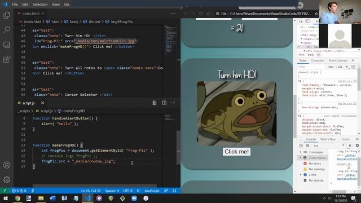Image resolution: width=361 pixels, height=203 pixels.
Task: Click the feedback icon in status bar
Action: click(166, 191)
